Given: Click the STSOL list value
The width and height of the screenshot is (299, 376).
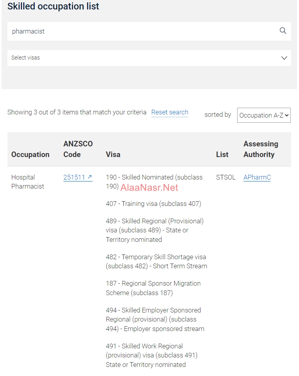Looking at the screenshot, I should click(x=226, y=177).
